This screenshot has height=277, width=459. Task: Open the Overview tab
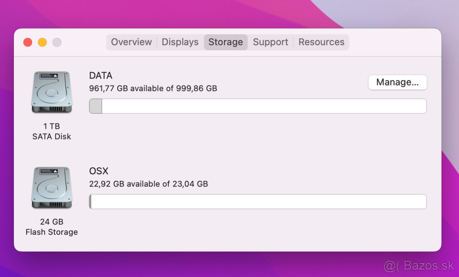pos(131,42)
